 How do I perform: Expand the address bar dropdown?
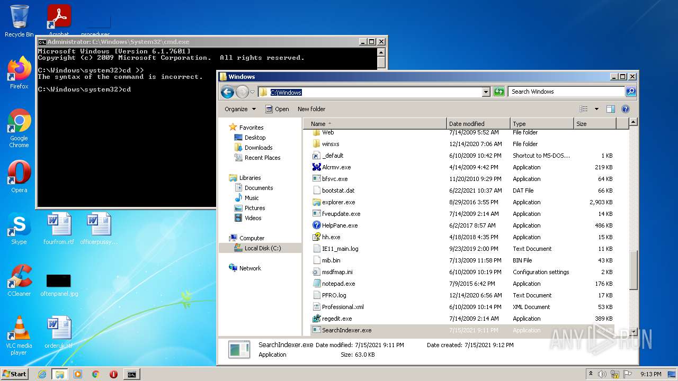(x=486, y=92)
